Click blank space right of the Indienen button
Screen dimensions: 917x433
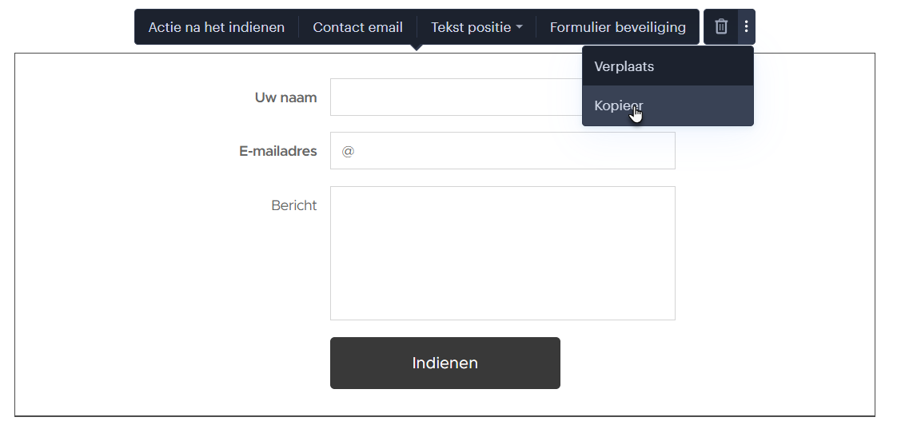coord(702,363)
